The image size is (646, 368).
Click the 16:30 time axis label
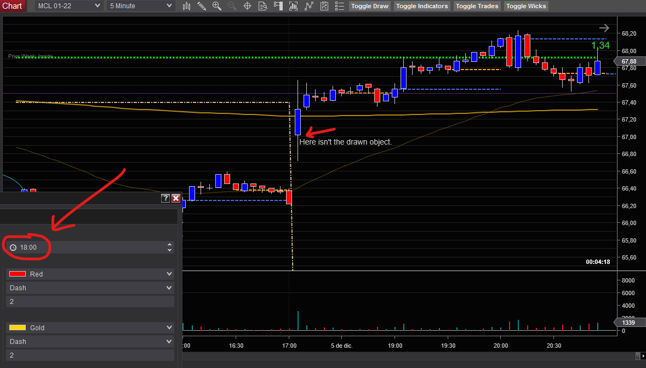click(236, 346)
